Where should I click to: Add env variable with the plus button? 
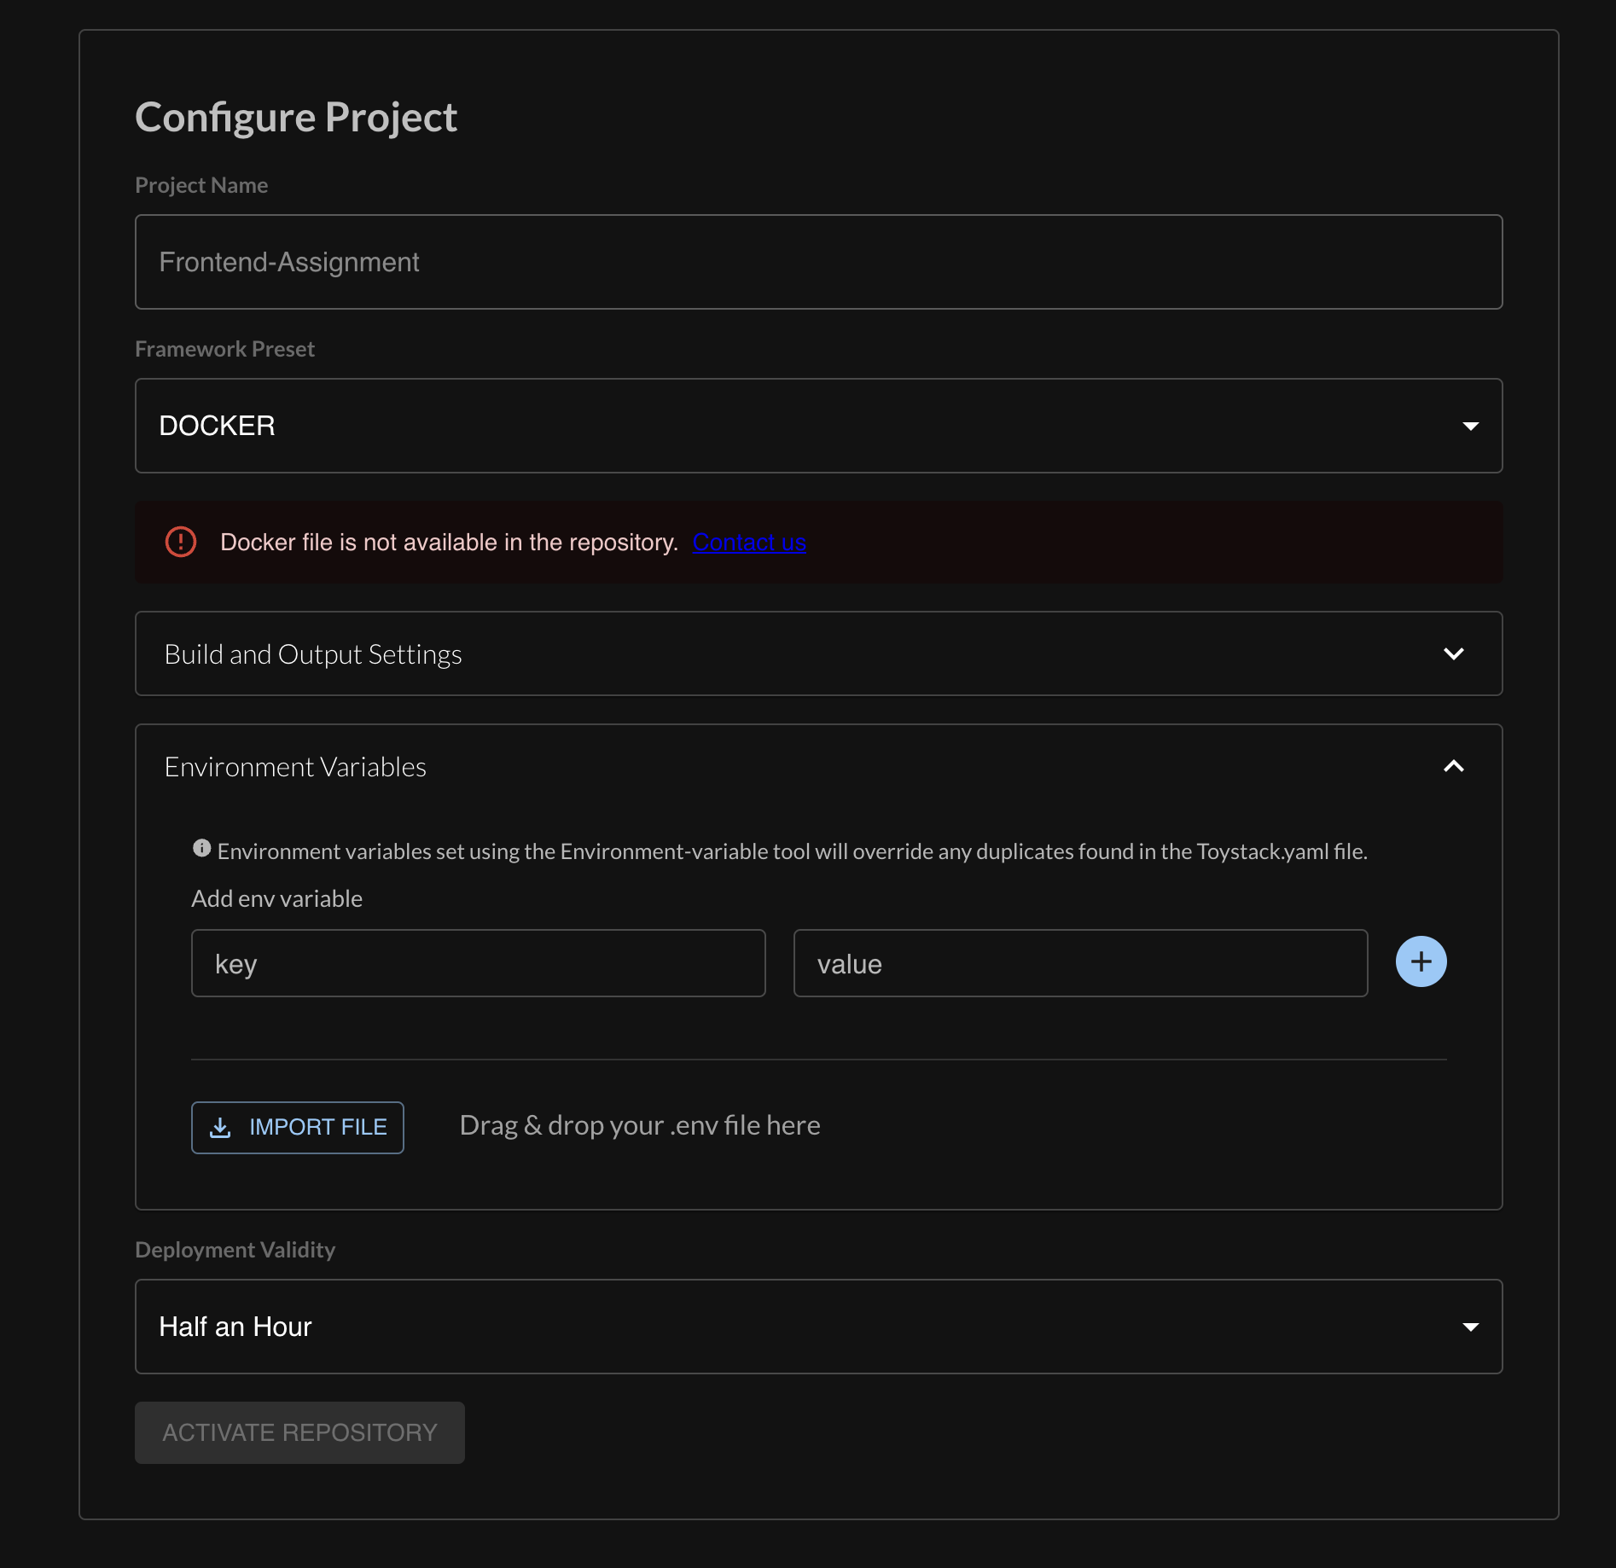point(1421,962)
